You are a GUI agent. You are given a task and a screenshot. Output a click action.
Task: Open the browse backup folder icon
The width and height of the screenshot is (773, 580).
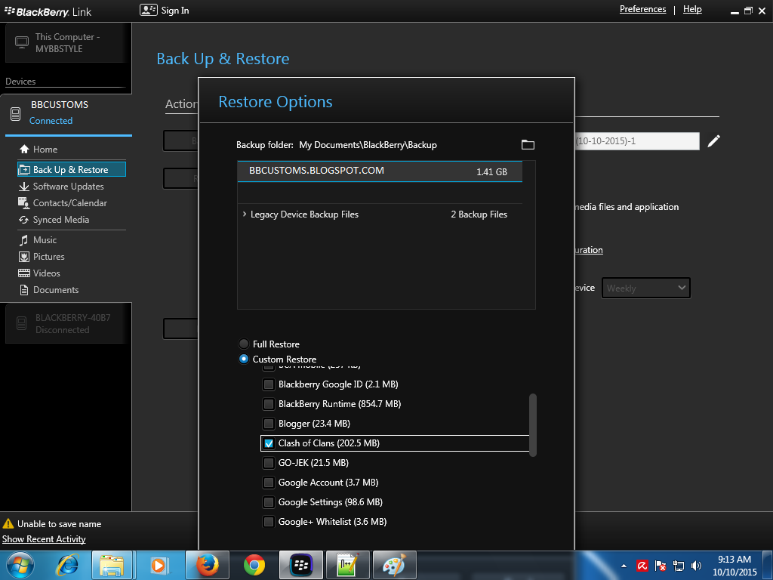[528, 144]
